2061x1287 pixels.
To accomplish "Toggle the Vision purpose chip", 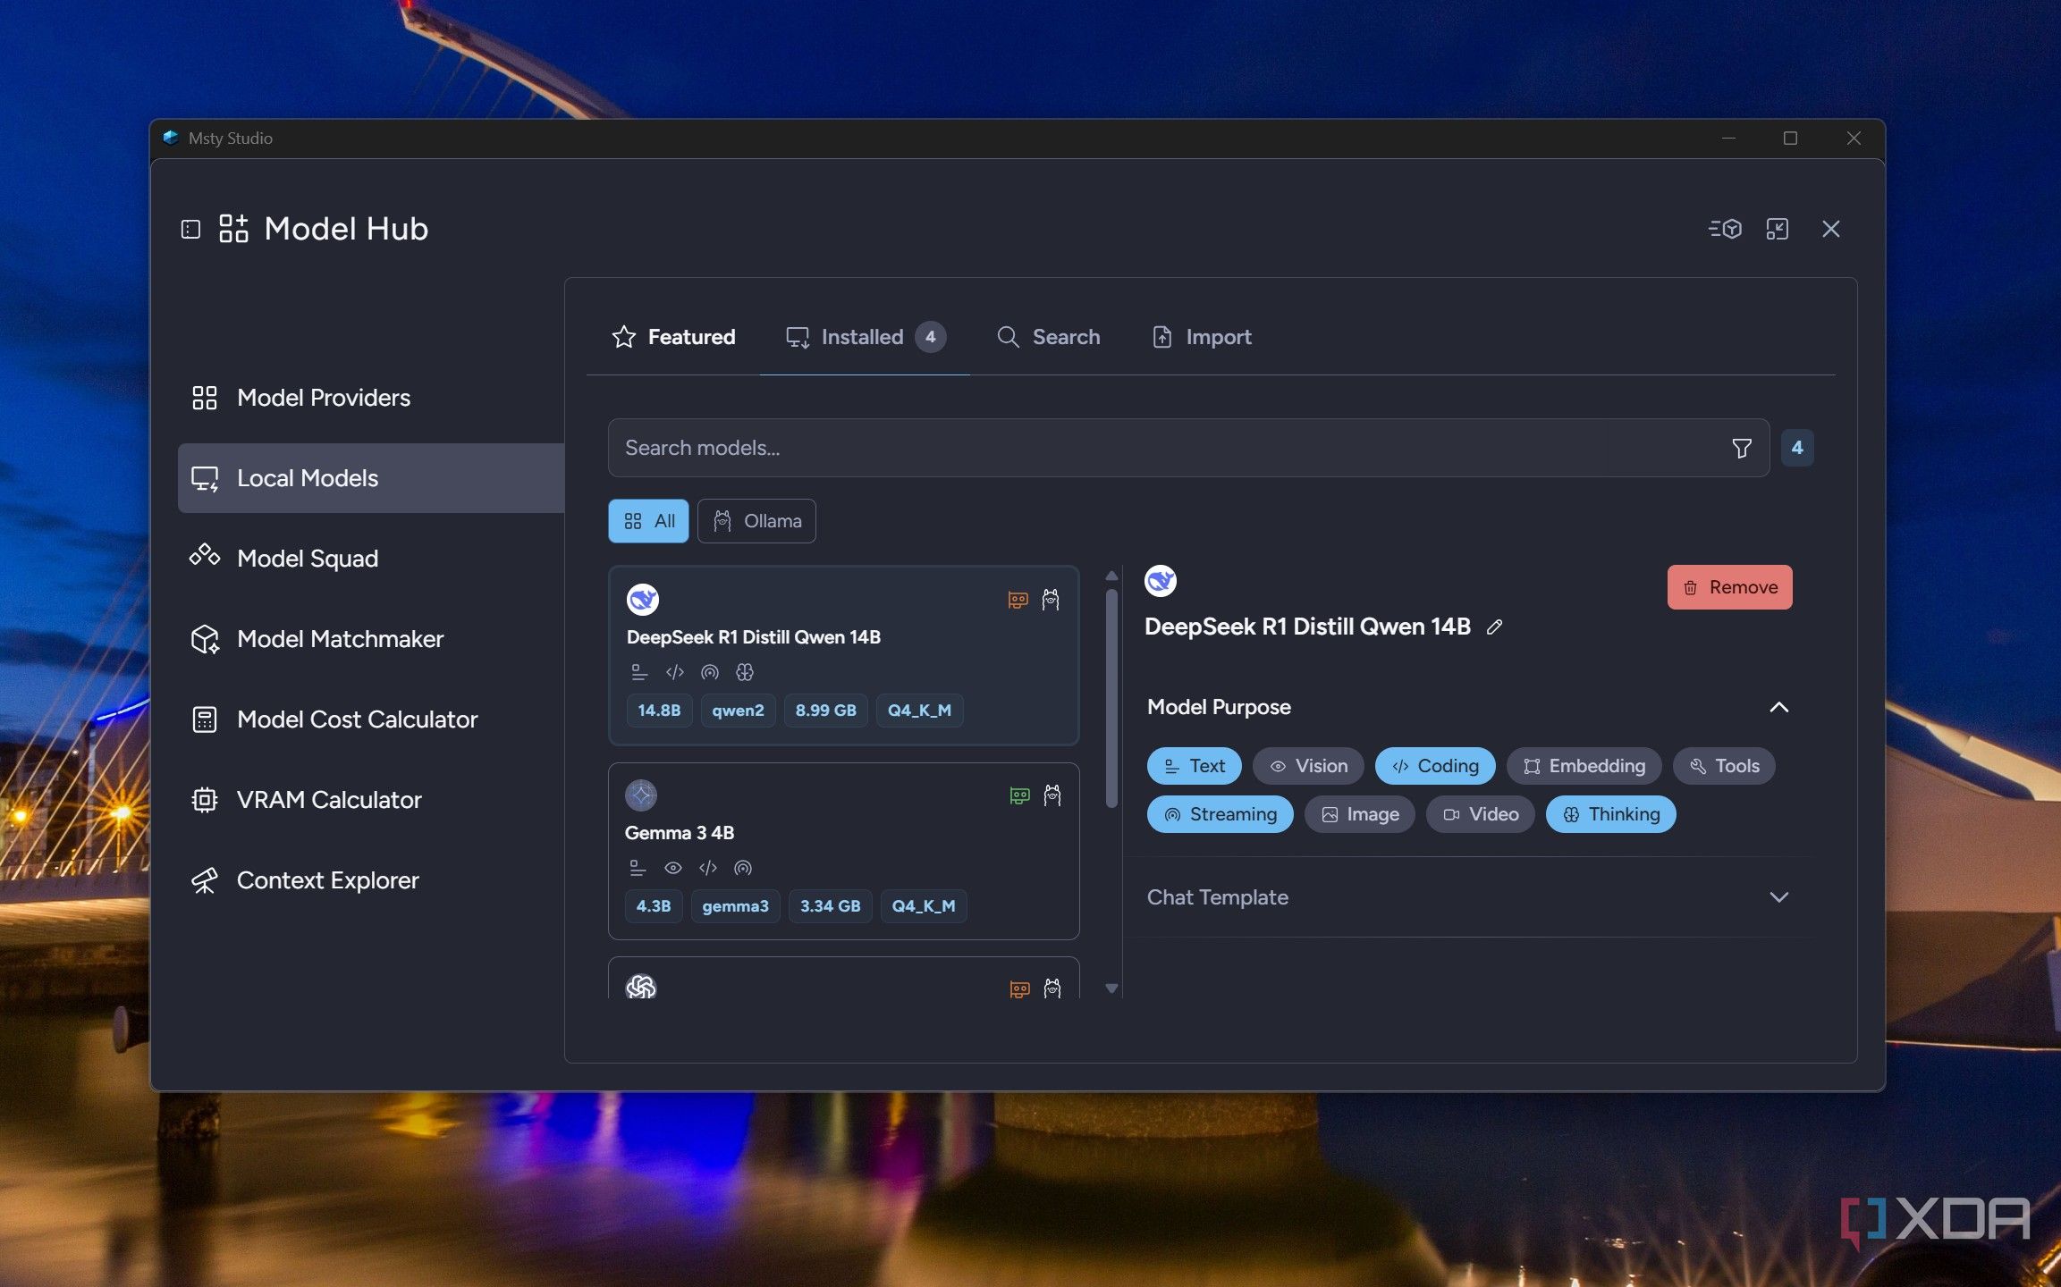I will [1308, 766].
